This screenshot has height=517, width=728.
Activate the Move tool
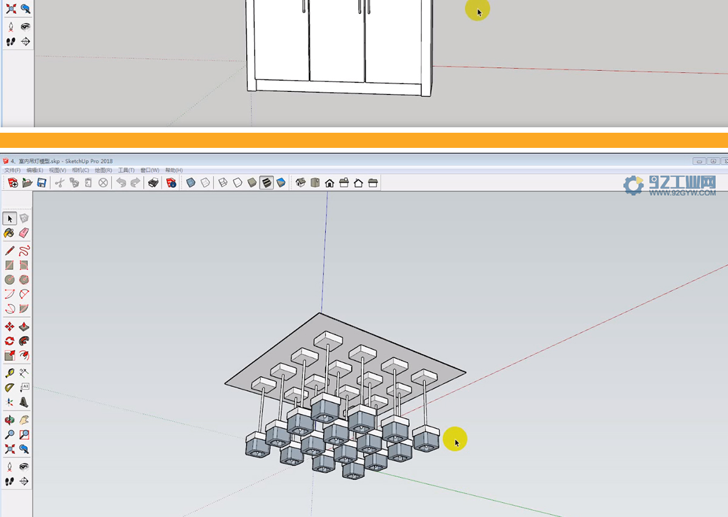click(x=10, y=327)
